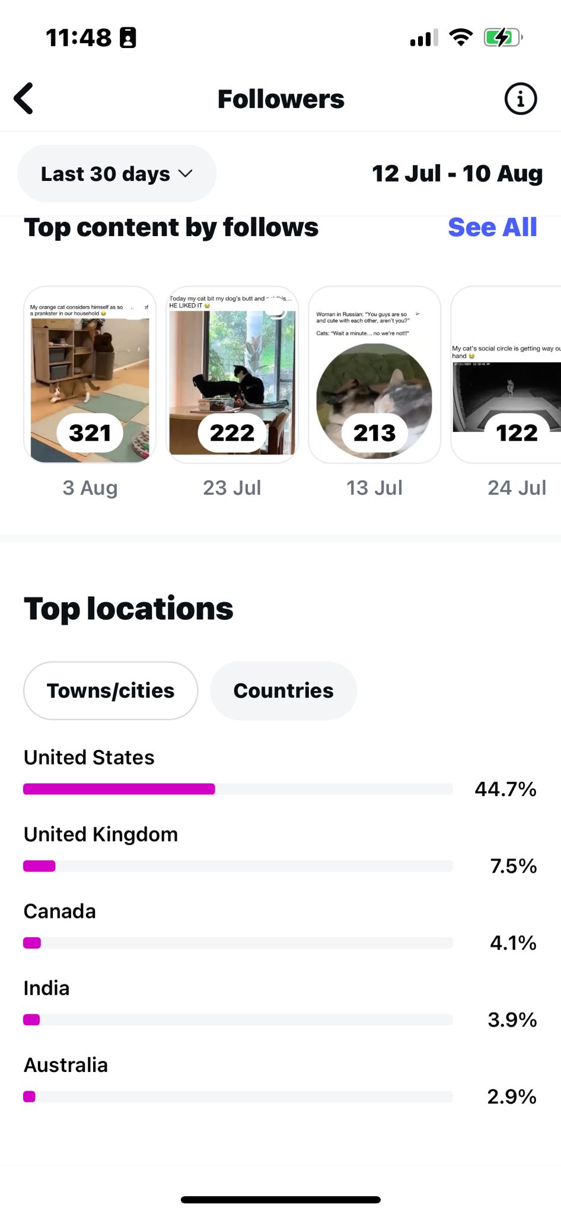The width and height of the screenshot is (561, 1215).
Task: Tap the 12 Jul - 10 Aug date range
Action: pos(457,174)
